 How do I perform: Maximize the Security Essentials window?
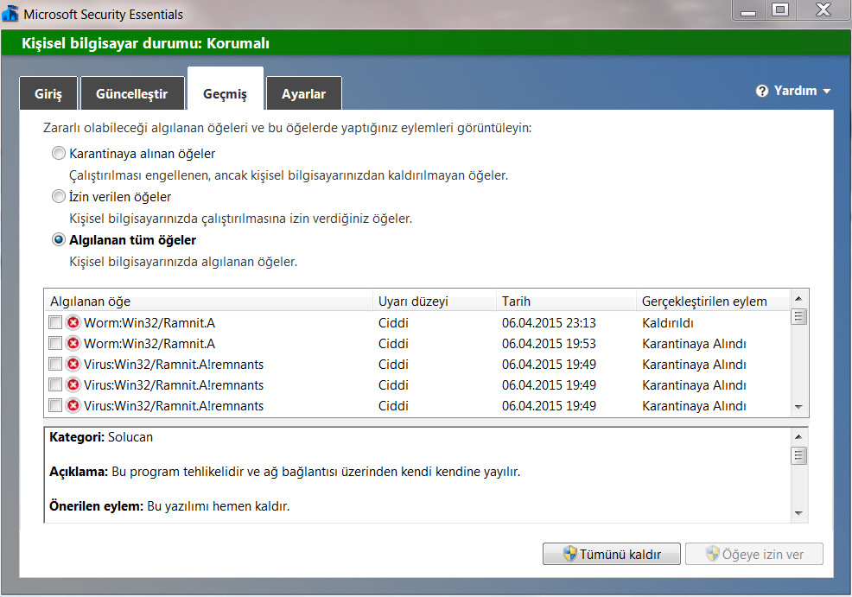780,10
